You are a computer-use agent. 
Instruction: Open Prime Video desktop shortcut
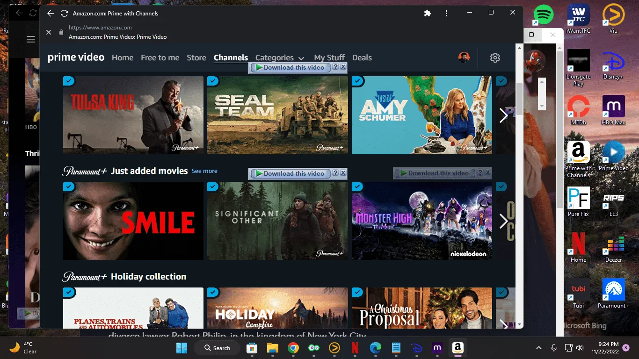point(613,156)
